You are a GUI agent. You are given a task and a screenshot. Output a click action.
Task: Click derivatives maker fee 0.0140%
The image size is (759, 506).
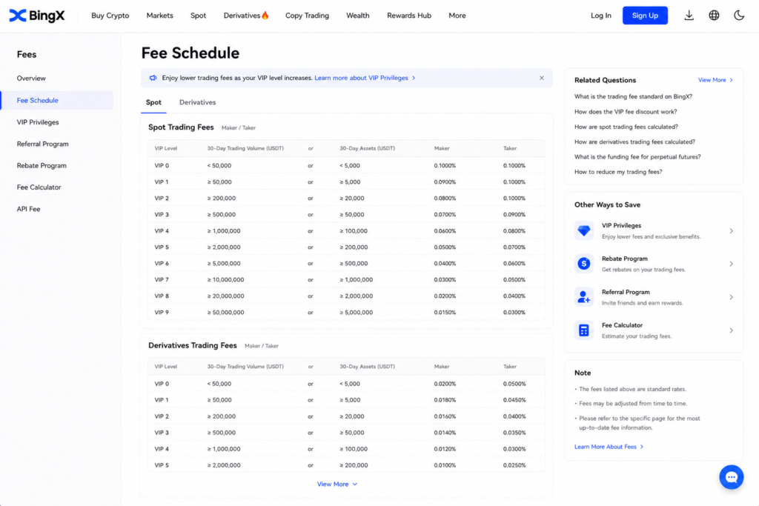[445, 433]
